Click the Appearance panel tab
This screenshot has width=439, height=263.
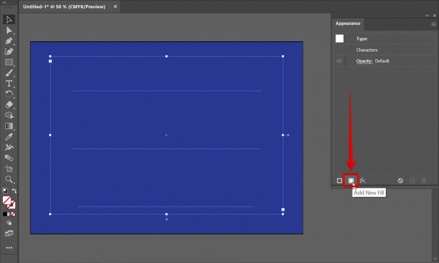(347, 24)
